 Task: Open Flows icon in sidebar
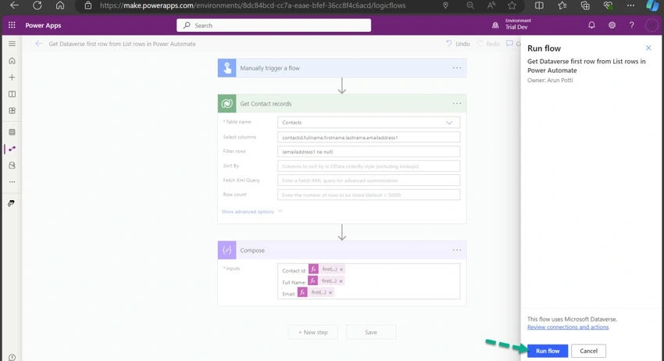(x=12, y=148)
